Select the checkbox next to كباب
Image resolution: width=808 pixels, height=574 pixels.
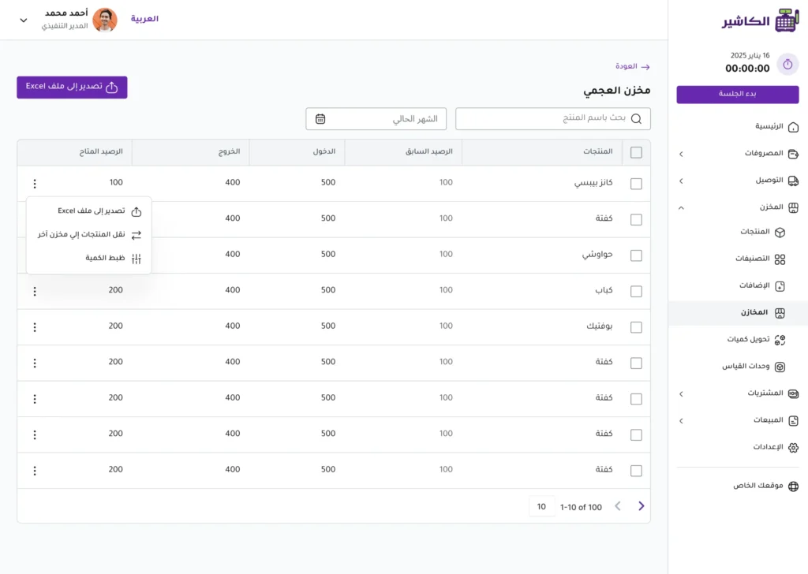point(636,290)
